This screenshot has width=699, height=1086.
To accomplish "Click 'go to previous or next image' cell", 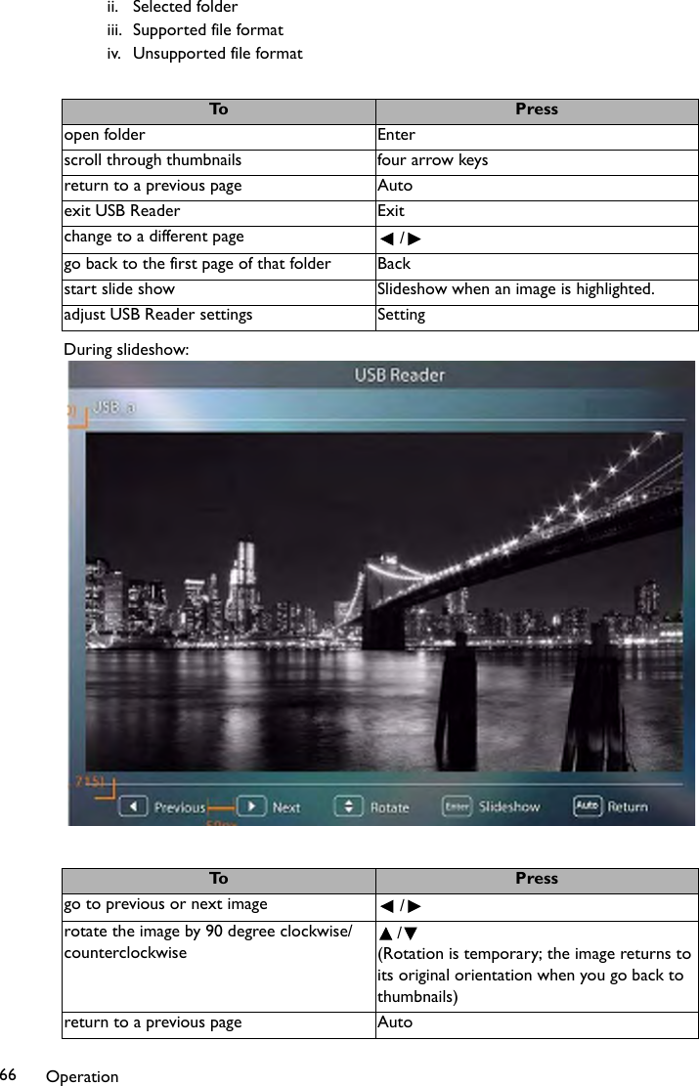I will 219,907.
